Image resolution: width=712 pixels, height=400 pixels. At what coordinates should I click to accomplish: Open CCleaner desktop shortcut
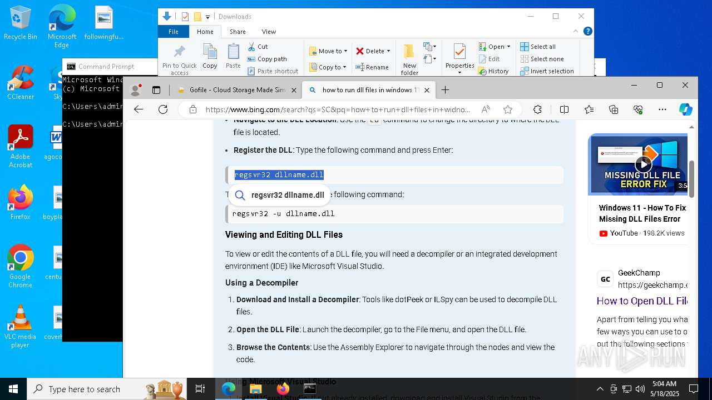[21, 82]
